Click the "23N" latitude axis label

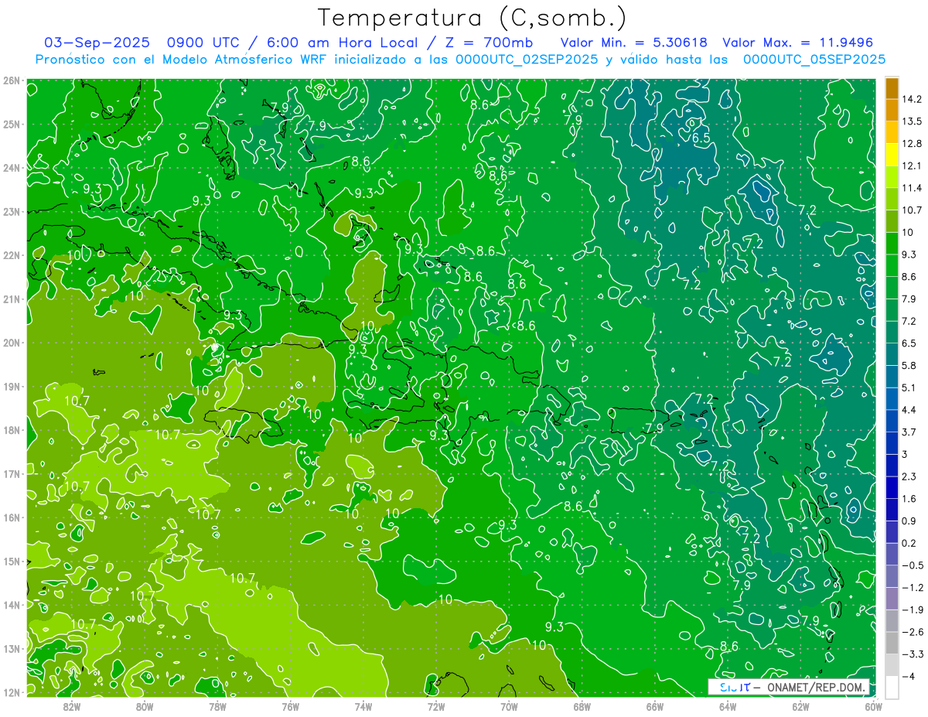pos(11,211)
